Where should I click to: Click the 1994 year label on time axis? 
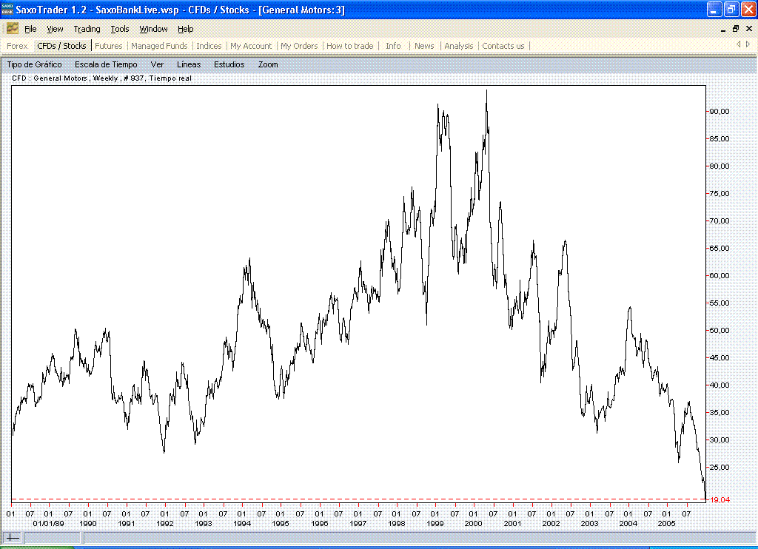[242, 523]
